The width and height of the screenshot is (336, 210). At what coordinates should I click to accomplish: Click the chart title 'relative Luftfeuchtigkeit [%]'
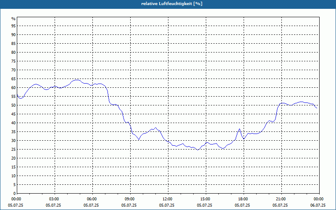pos(172,4)
